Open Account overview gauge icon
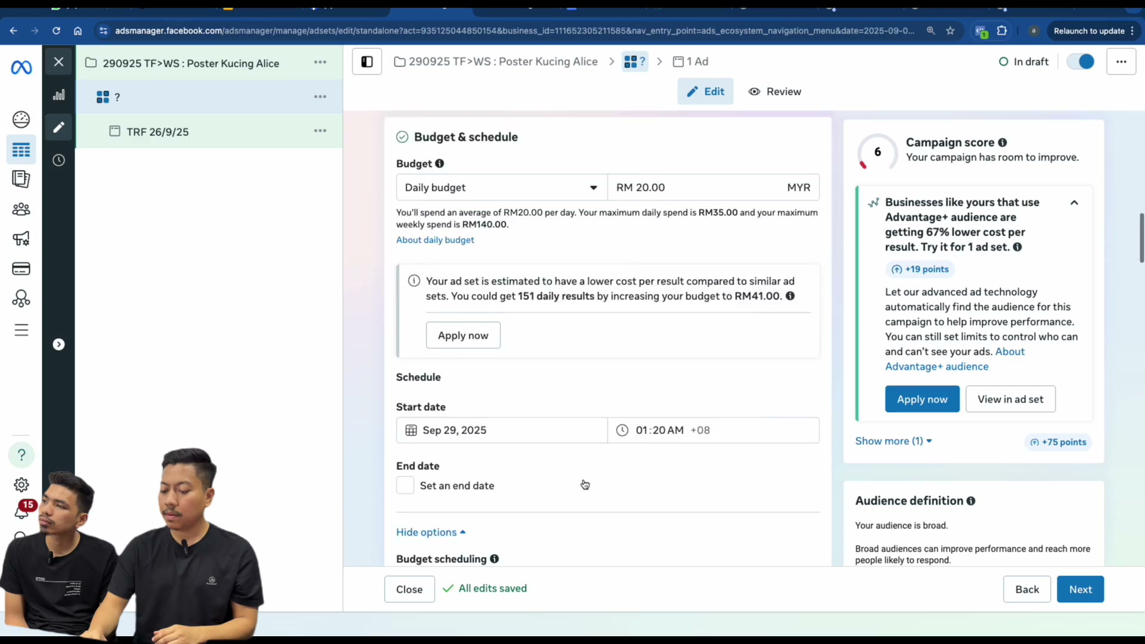The image size is (1145, 644). tap(21, 119)
